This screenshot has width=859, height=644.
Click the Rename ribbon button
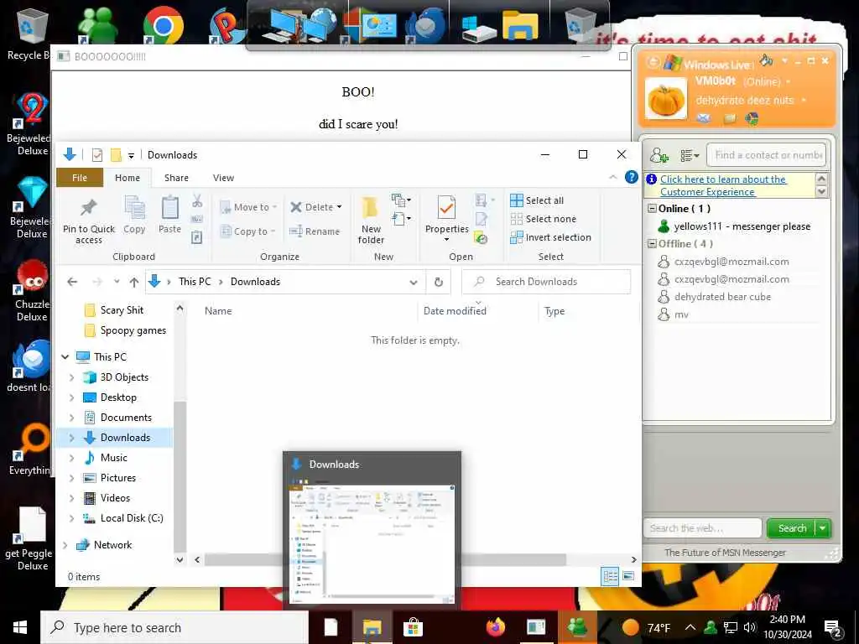315,231
